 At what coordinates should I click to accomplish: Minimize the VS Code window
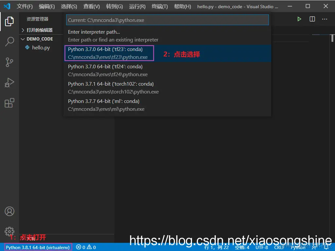click(x=290, y=7)
